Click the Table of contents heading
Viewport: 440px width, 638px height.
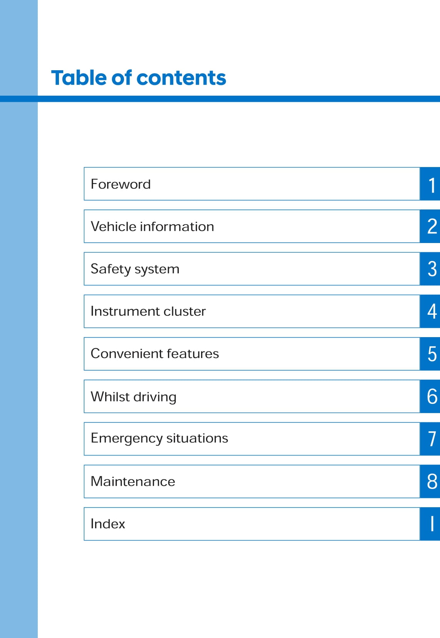click(x=139, y=78)
